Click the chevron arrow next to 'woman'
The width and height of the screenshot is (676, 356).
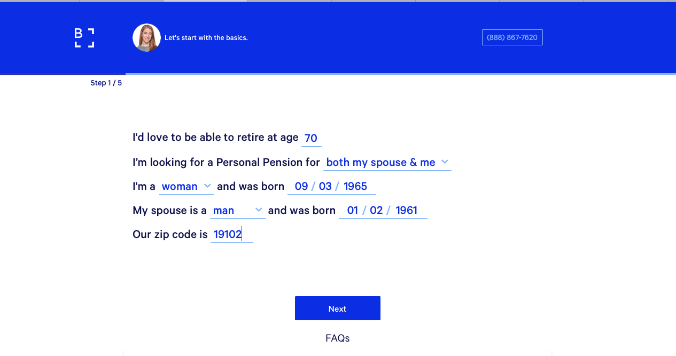(x=207, y=186)
